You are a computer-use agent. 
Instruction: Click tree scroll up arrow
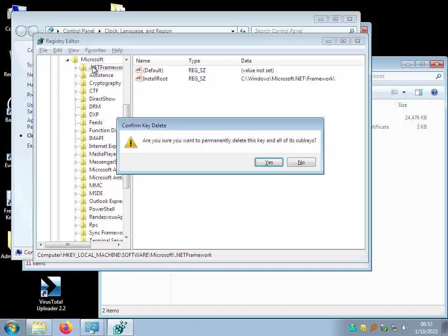126,59
